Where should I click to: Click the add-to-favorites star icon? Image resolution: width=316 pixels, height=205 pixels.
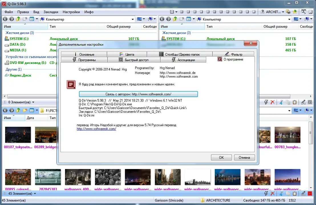(x=295, y=12)
